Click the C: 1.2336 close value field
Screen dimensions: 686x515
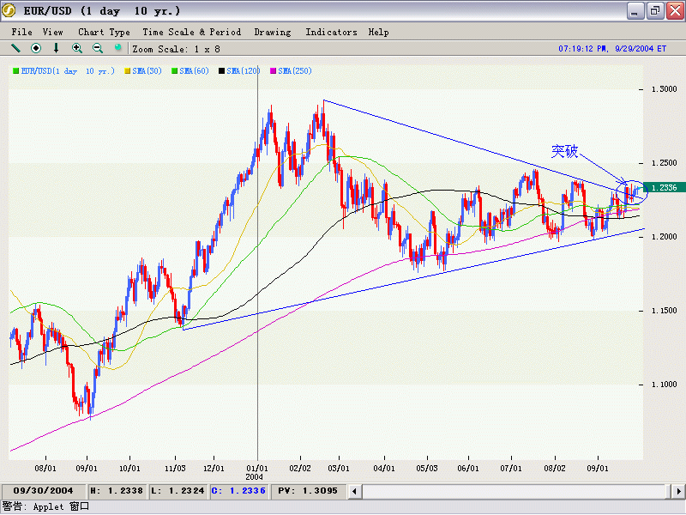coord(238,491)
